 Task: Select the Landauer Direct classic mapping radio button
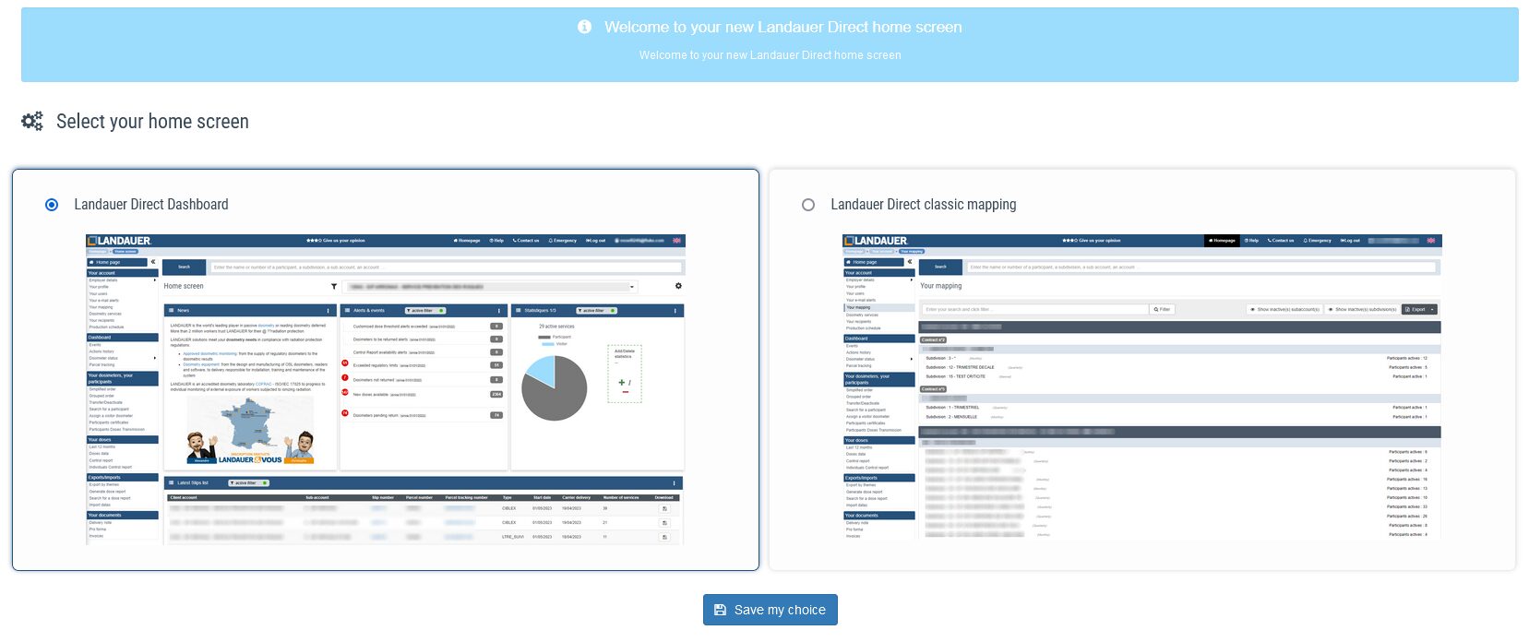[x=808, y=205]
